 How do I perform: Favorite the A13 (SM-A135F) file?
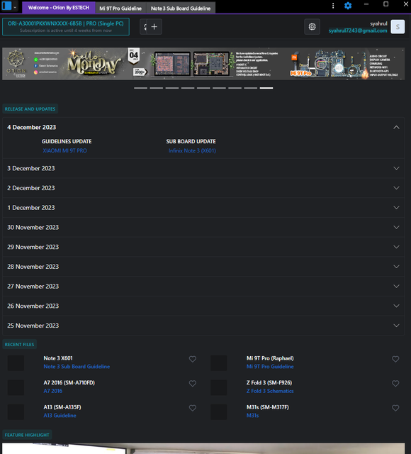tap(193, 408)
